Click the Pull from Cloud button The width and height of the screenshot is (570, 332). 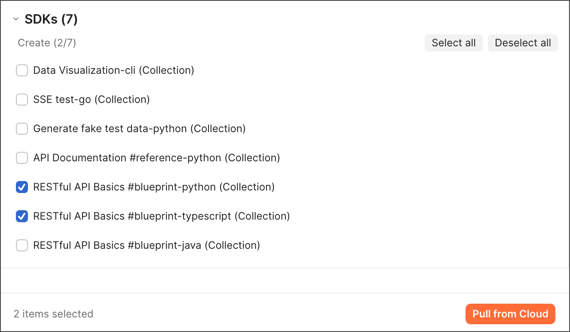(x=510, y=314)
